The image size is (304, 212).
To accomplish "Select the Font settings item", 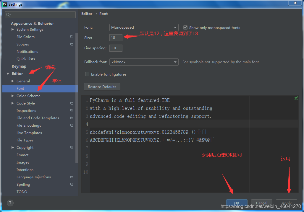I will coord(40,89).
